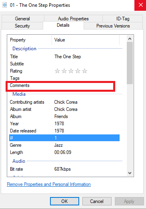The height and width of the screenshot is (209, 146).
Task: Set rating to two stars
Action: coord(64,71)
